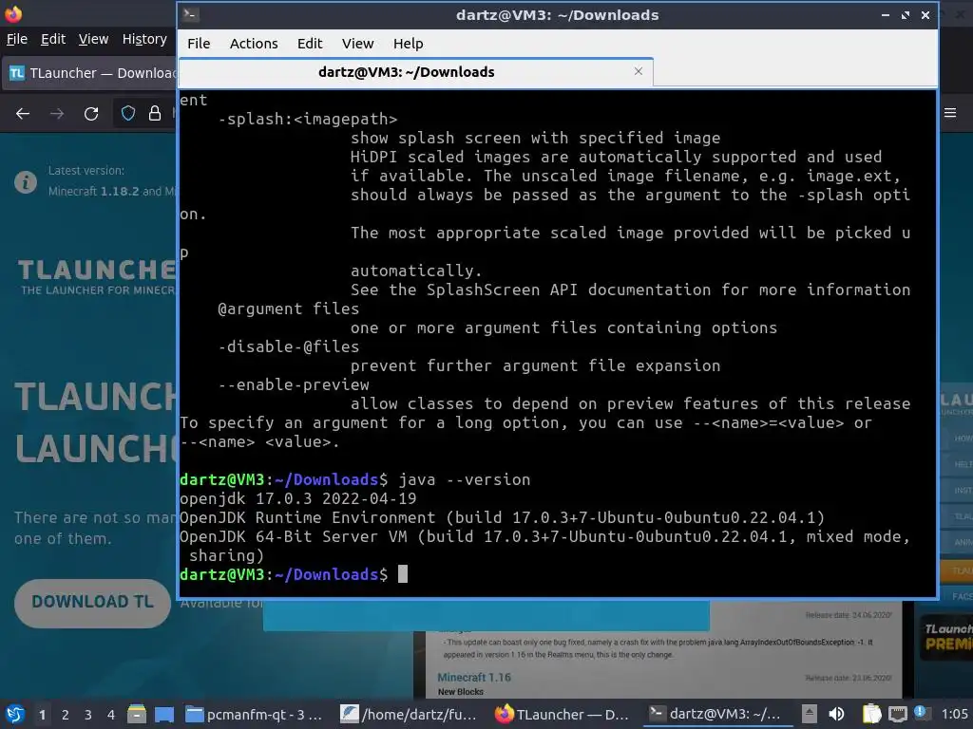Maximize the terminal window
Screen dimensions: 973x729
[906, 15]
